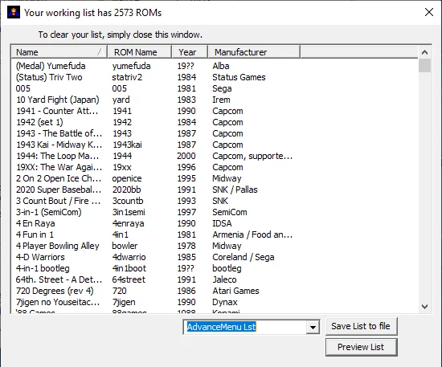The width and height of the screenshot is (442, 367).
Task: Click the yumefuda ROM name cell
Action: (131, 66)
